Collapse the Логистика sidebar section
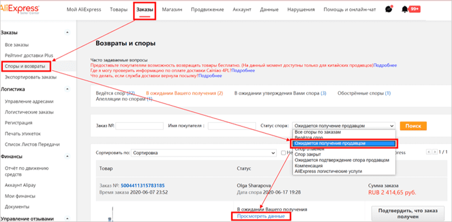 pos(68,89)
